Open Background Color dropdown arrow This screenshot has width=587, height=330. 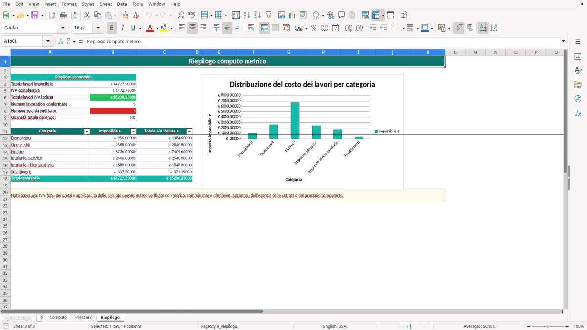click(x=171, y=28)
